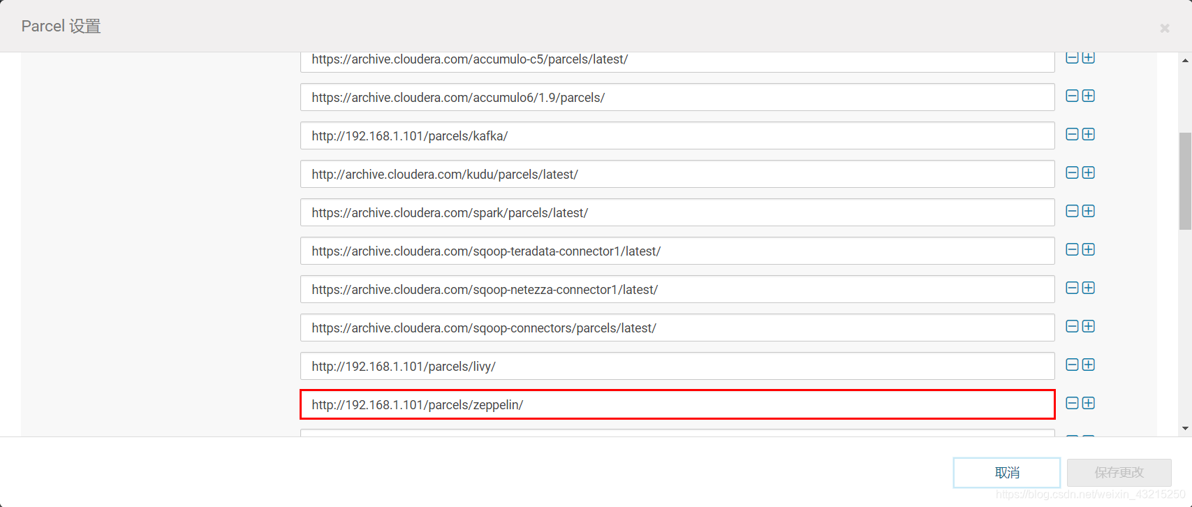1192x507 pixels.
Task: Remove the sqoop-netezza-connector1 URL row
Action: [1072, 288]
